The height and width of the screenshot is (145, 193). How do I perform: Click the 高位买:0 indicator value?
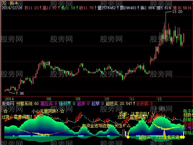tap(49, 104)
